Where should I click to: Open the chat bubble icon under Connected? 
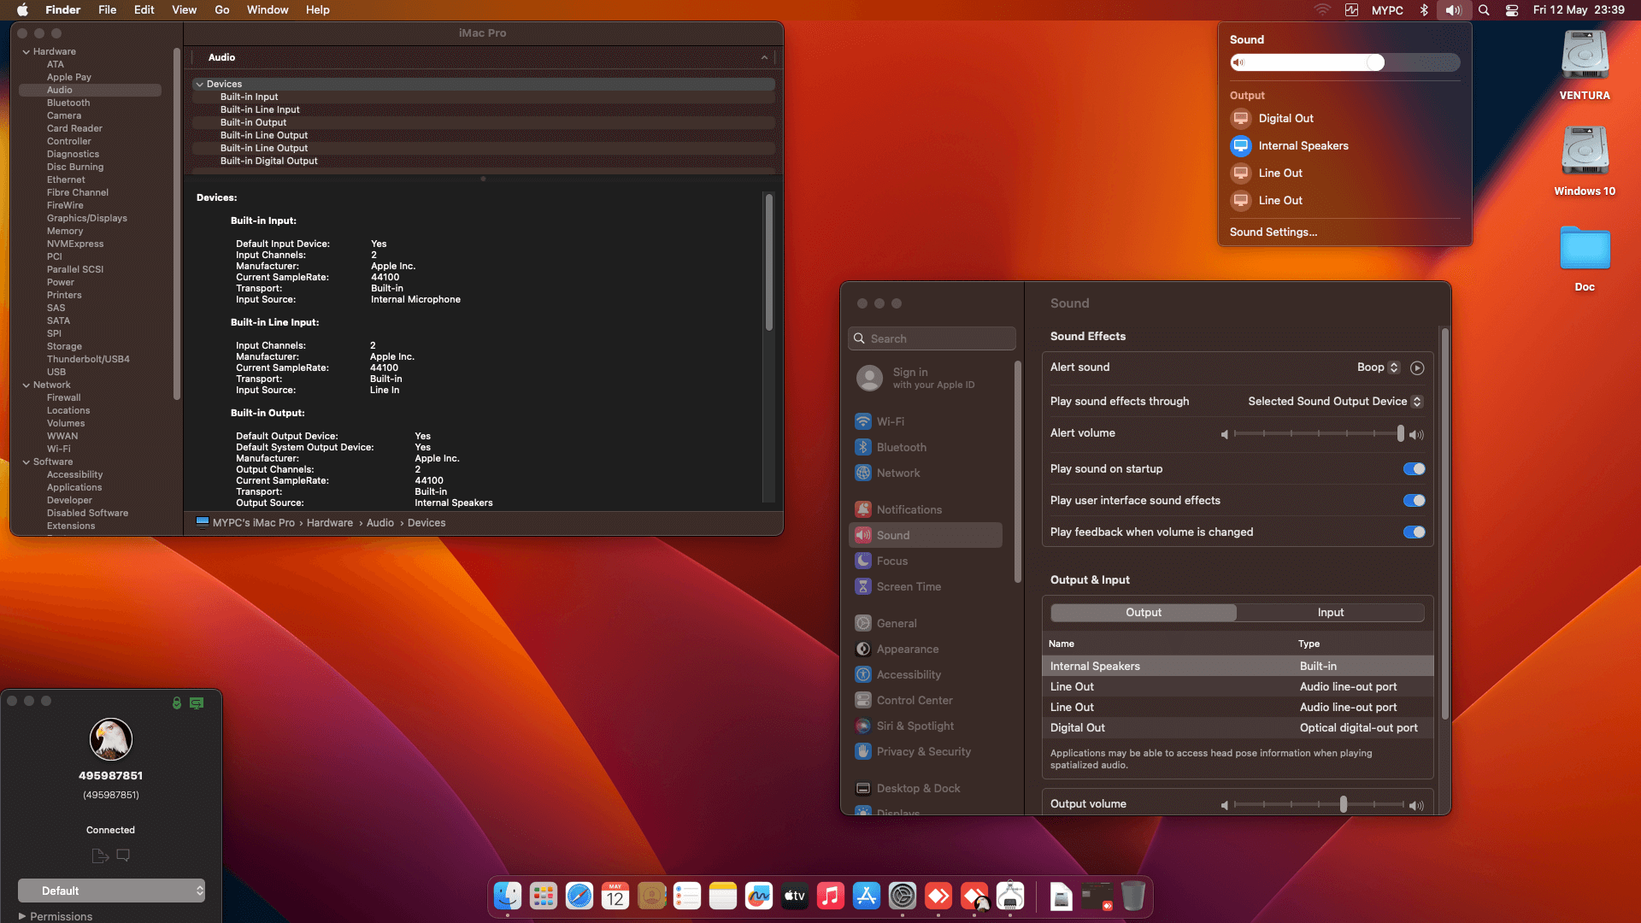click(x=123, y=855)
